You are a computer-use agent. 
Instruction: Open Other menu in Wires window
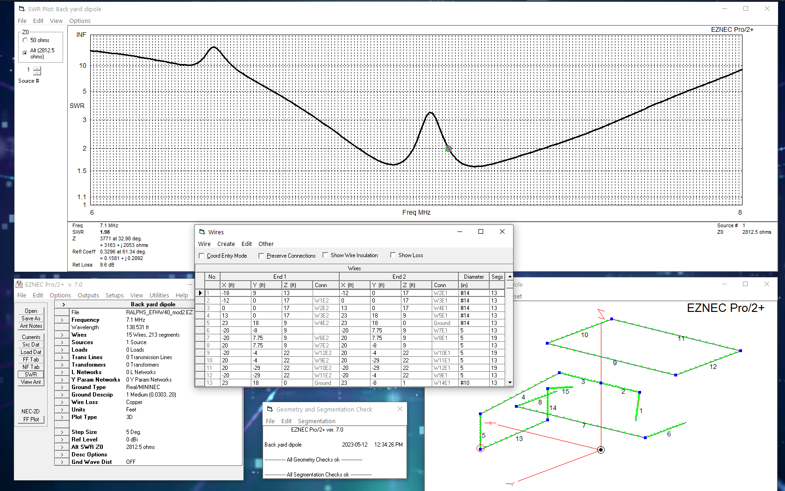tap(266, 244)
